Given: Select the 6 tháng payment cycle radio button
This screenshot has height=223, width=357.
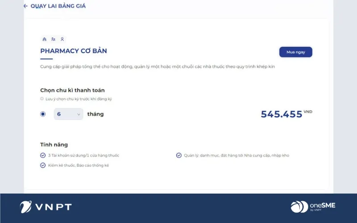Looking at the screenshot, I should (x=43, y=114).
